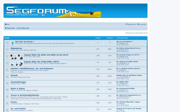Click the Registrieren pencil icon
This screenshot has height=112, width=180.
126,24
